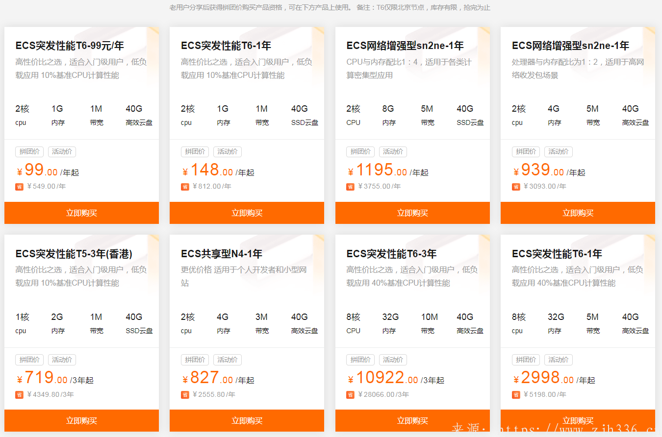Select the 活动价 tag on the ¥939.00 card

559,152
